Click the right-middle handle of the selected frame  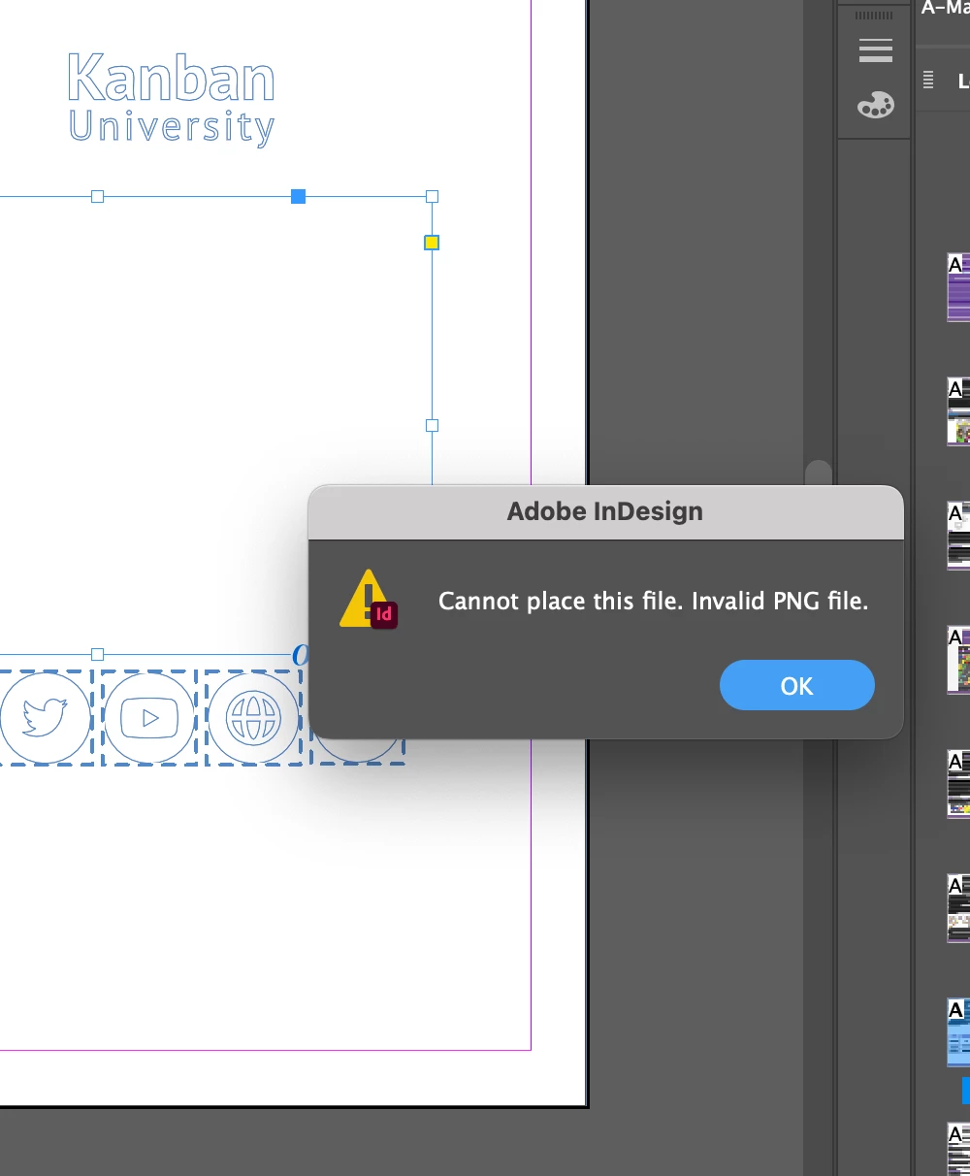pos(433,425)
